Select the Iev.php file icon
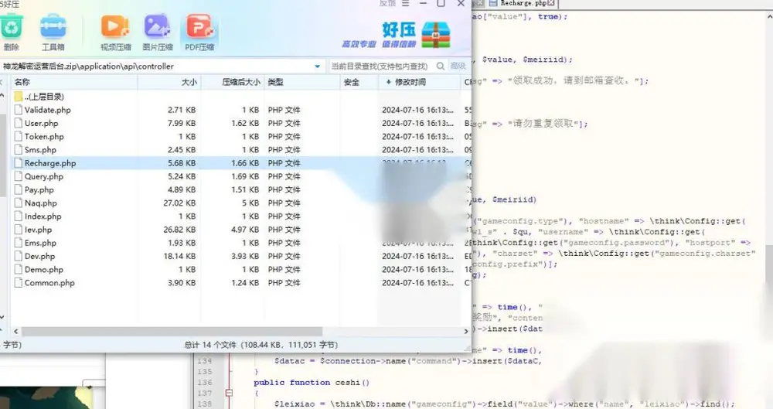 coord(19,230)
